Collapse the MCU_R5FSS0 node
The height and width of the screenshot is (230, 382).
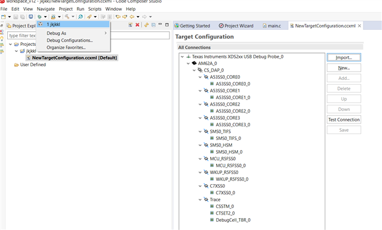coord(200,158)
